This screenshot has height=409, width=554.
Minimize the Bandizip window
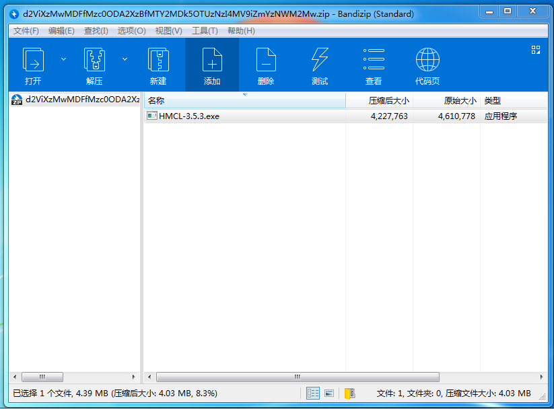(489, 11)
